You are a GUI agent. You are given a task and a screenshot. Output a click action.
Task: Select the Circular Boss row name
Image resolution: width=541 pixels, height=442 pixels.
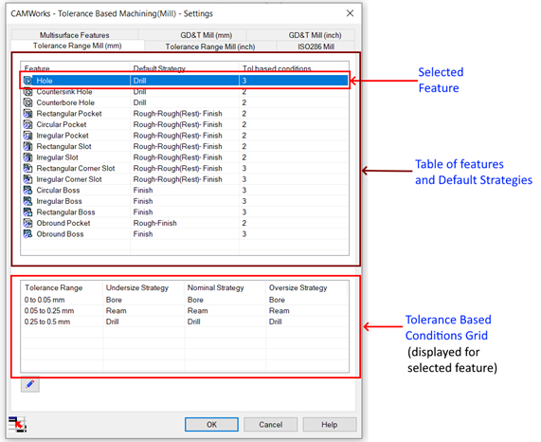click(58, 191)
